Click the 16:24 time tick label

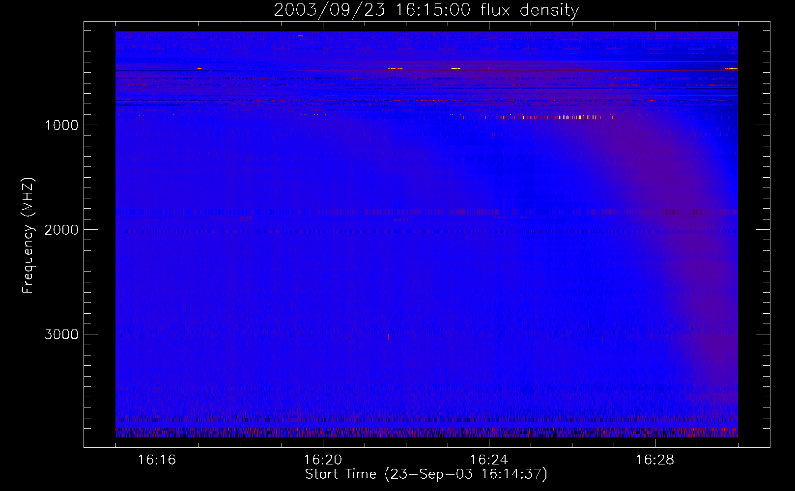click(x=489, y=460)
